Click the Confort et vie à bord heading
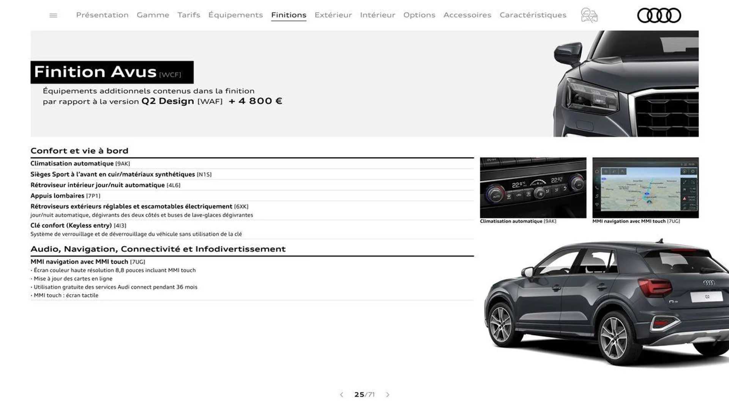The image size is (729, 410). tap(79, 151)
